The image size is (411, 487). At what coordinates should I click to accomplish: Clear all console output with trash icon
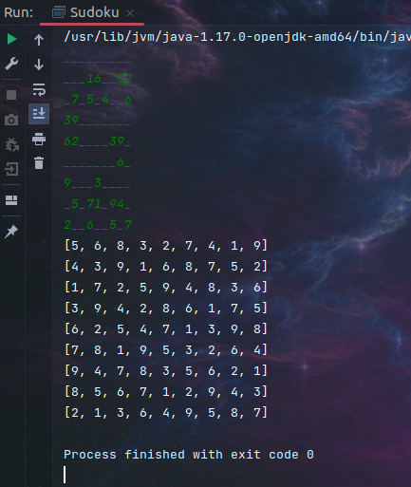pos(39,163)
